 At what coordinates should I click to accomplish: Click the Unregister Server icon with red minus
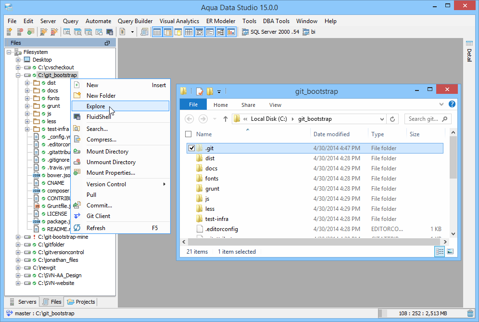20,32
